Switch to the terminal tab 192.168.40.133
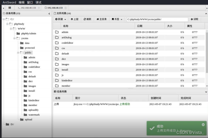 pos(27,8)
